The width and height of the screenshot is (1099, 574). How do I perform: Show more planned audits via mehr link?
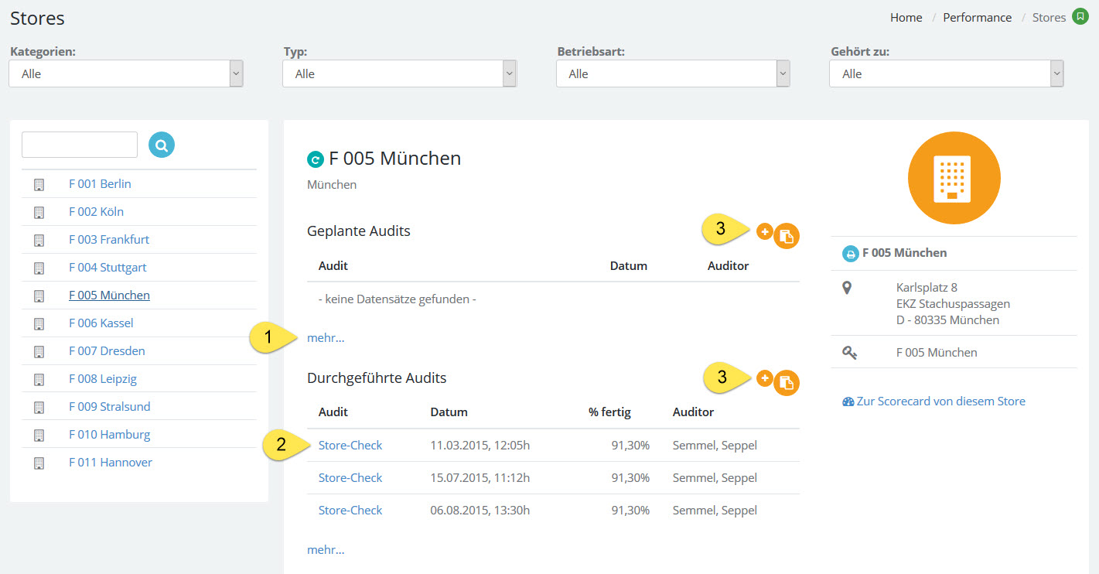326,337
